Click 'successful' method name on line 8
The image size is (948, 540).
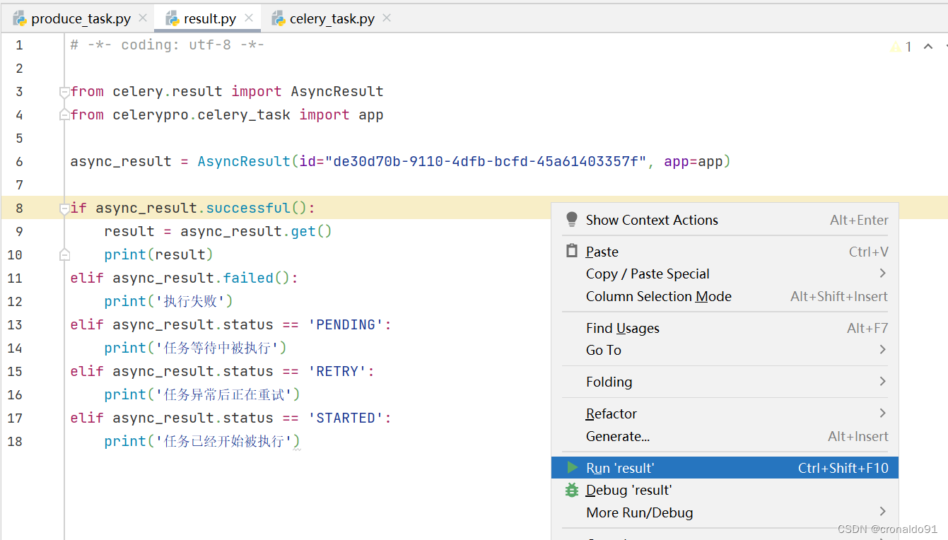248,208
